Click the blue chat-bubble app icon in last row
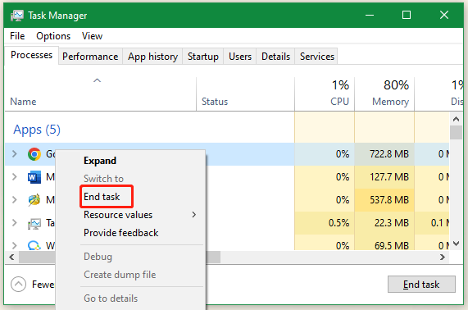Image resolution: width=468 pixels, height=310 pixels. tap(34, 245)
